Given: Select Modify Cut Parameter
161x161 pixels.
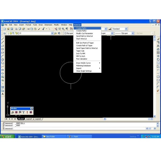Looking at the screenshot, I should click(x=87, y=34).
